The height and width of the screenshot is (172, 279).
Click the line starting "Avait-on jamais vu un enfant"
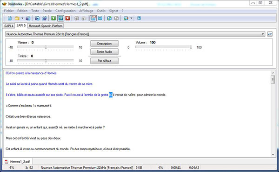tap(55, 127)
